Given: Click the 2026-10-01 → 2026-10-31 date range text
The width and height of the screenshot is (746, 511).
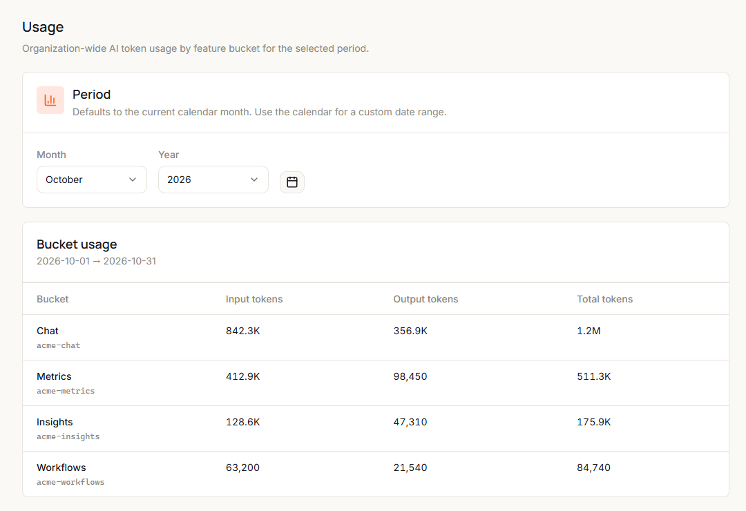Looking at the screenshot, I should pyautogui.click(x=96, y=261).
